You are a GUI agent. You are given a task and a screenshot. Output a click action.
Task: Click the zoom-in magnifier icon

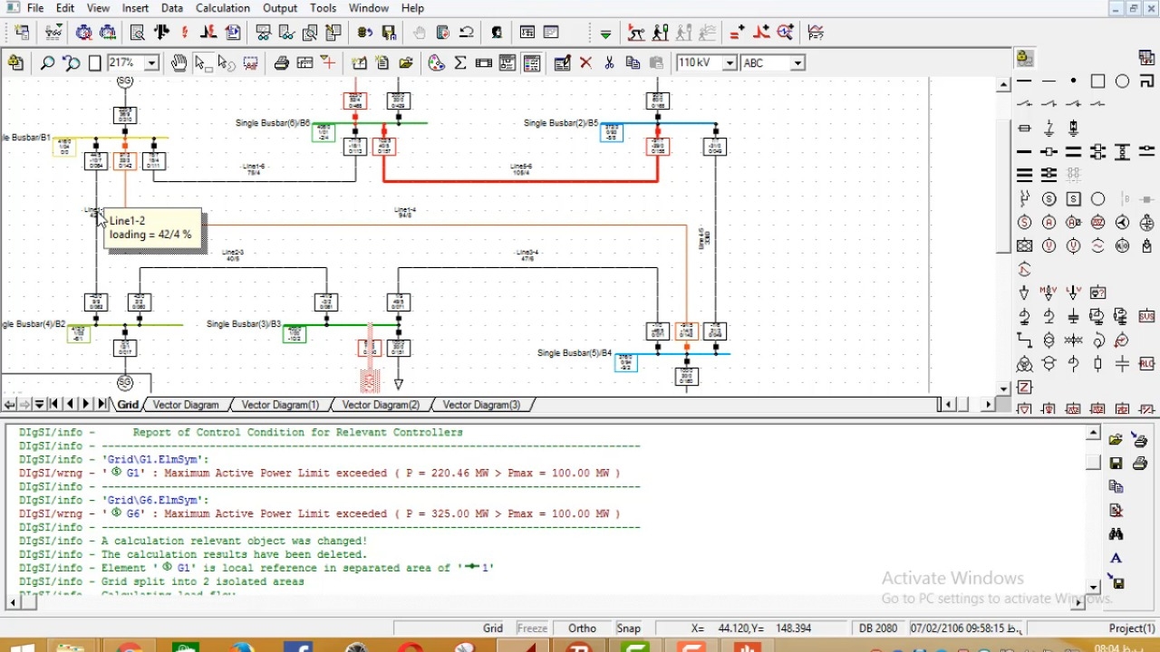pos(47,63)
